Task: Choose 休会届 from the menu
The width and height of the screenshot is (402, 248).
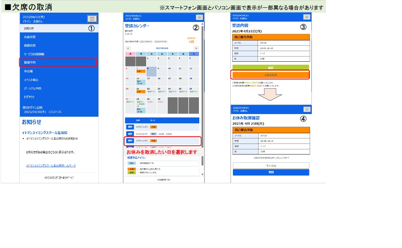Action: (28, 71)
